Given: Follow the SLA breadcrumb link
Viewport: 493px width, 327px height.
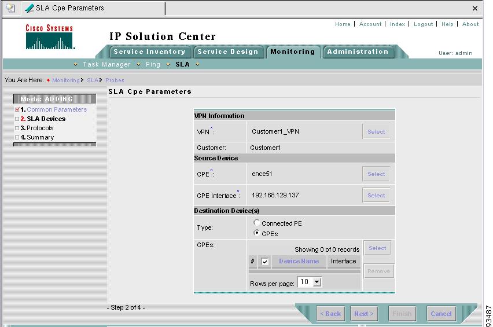Looking at the screenshot, I should click(93, 80).
